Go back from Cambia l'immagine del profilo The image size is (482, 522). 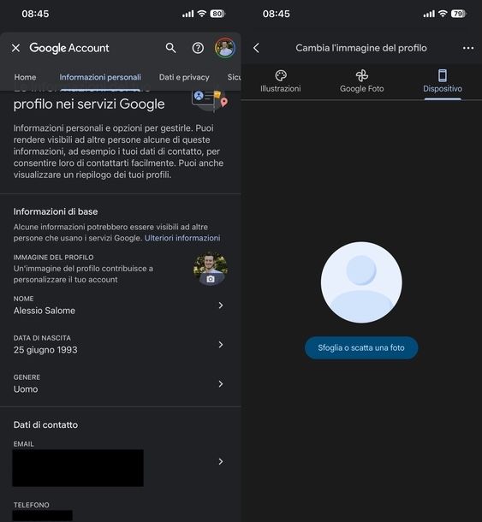[256, 48]
